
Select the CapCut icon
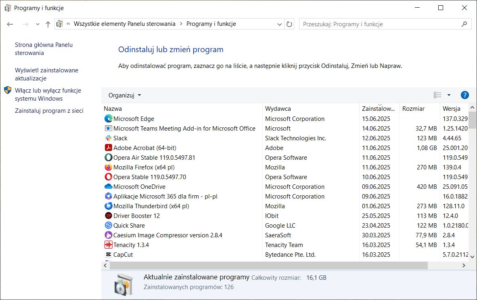click(x=108, y=255)
